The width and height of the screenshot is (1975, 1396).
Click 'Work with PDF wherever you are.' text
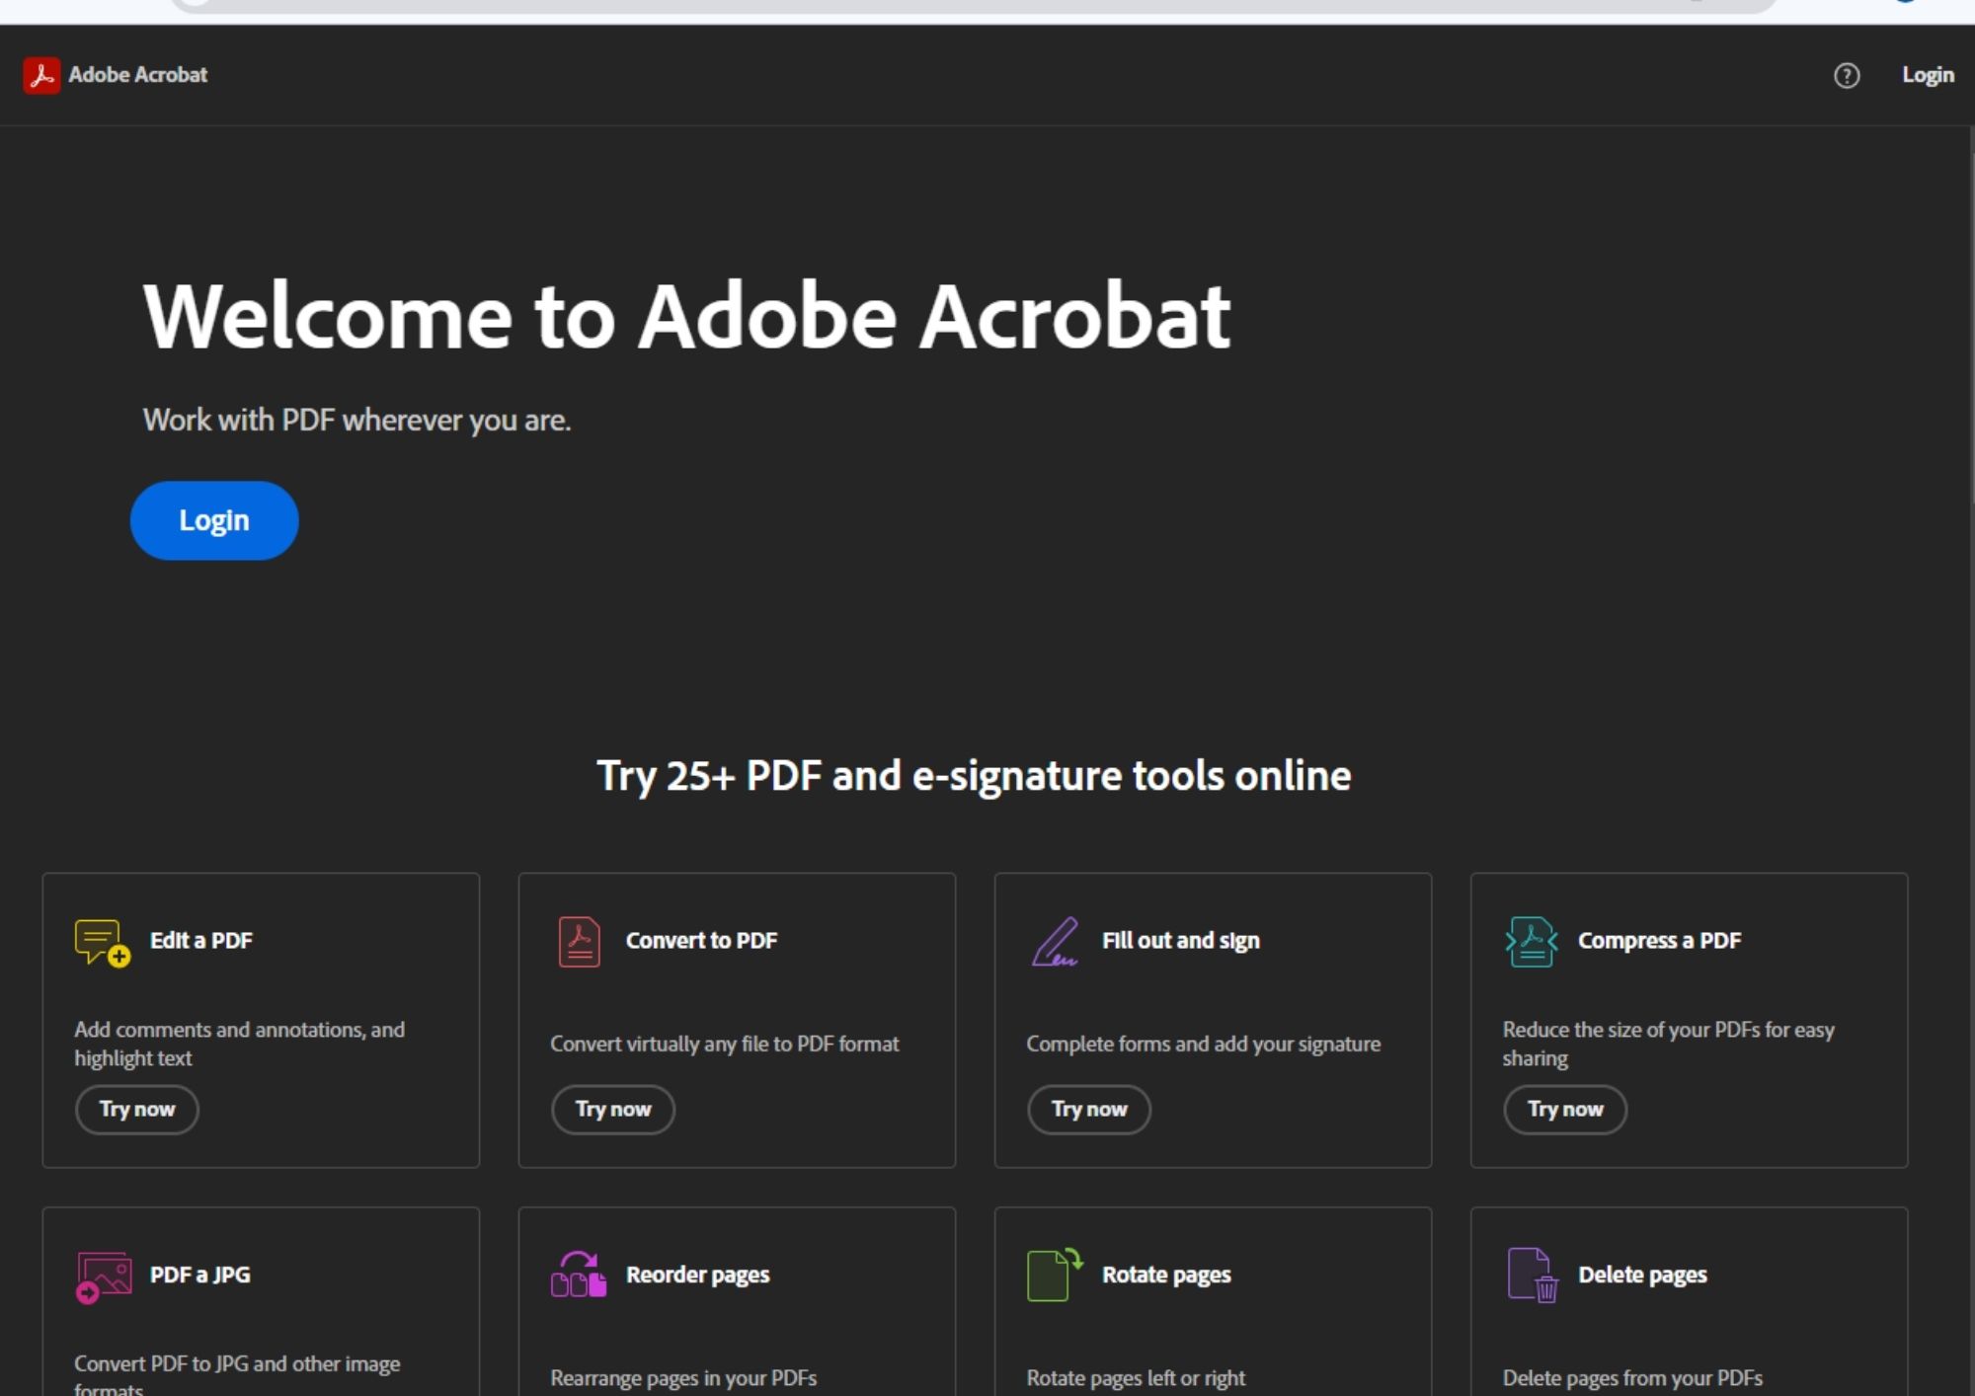tap(357, 421)
